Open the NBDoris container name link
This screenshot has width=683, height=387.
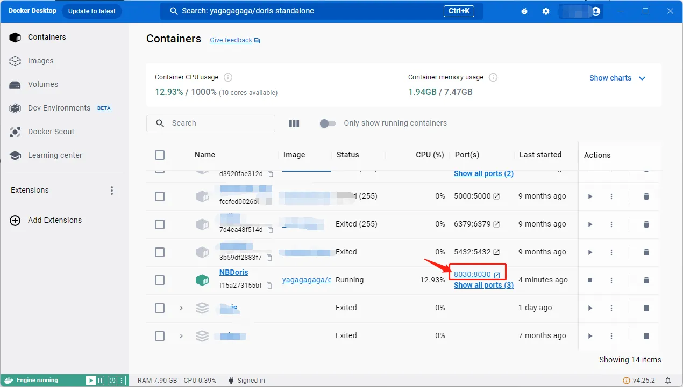(x=234, y=272)
